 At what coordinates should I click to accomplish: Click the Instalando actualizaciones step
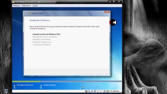[x=42, y=42]
